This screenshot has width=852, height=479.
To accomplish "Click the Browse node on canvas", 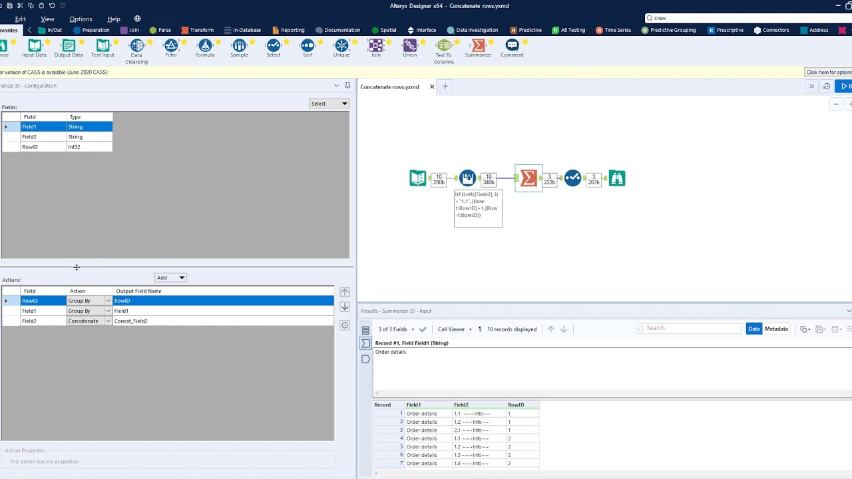I will tap(617, 178).
